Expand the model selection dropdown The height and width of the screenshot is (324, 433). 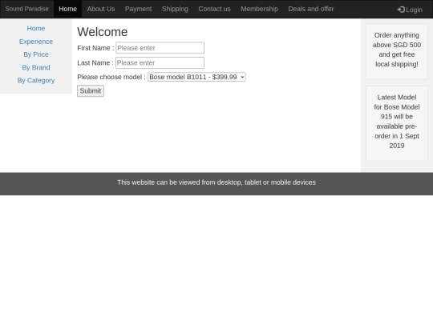pos(196,77)
